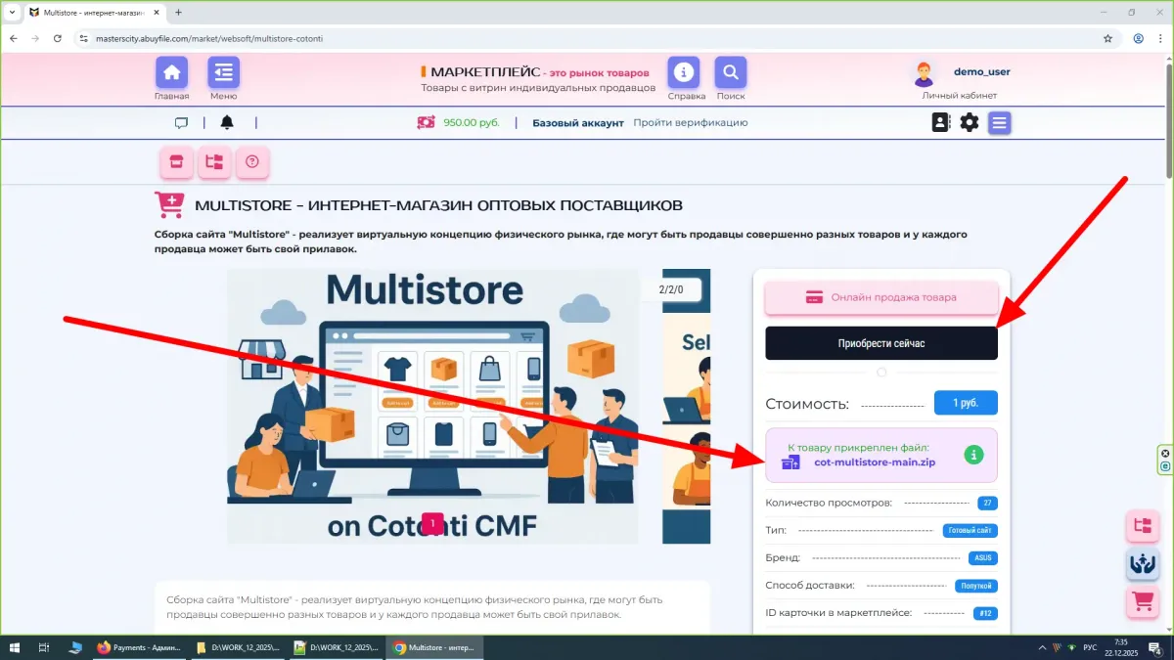
Task: Click the Попуткой delivery badge
Action: pos(976,586)
